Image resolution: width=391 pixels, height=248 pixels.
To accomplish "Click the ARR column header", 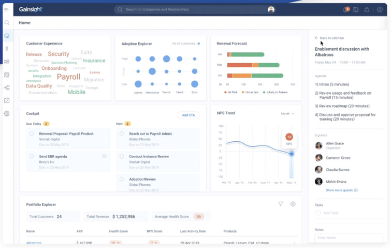I will [x=80, y=231].
